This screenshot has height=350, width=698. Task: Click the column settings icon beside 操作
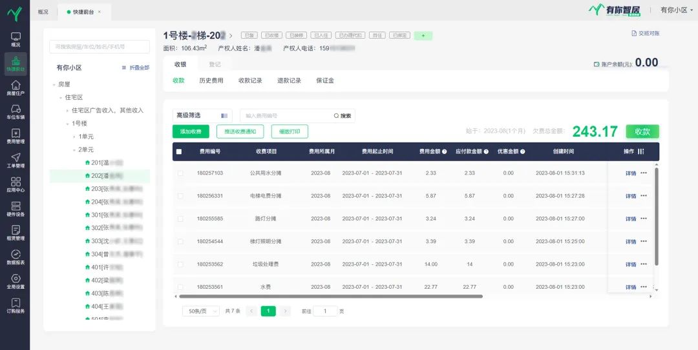pyautogui.click(x=641, y=151)
